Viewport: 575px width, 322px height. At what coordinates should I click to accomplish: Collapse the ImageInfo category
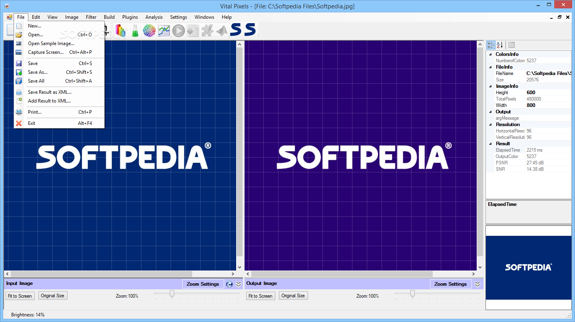[490, 86]
